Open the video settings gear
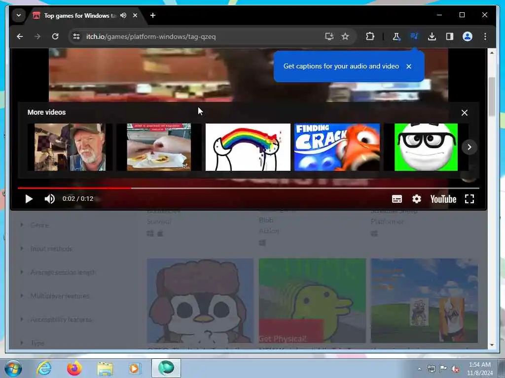The height and width of the screenshot is (378, 505). pyautogui.click(x=416, y=199)
